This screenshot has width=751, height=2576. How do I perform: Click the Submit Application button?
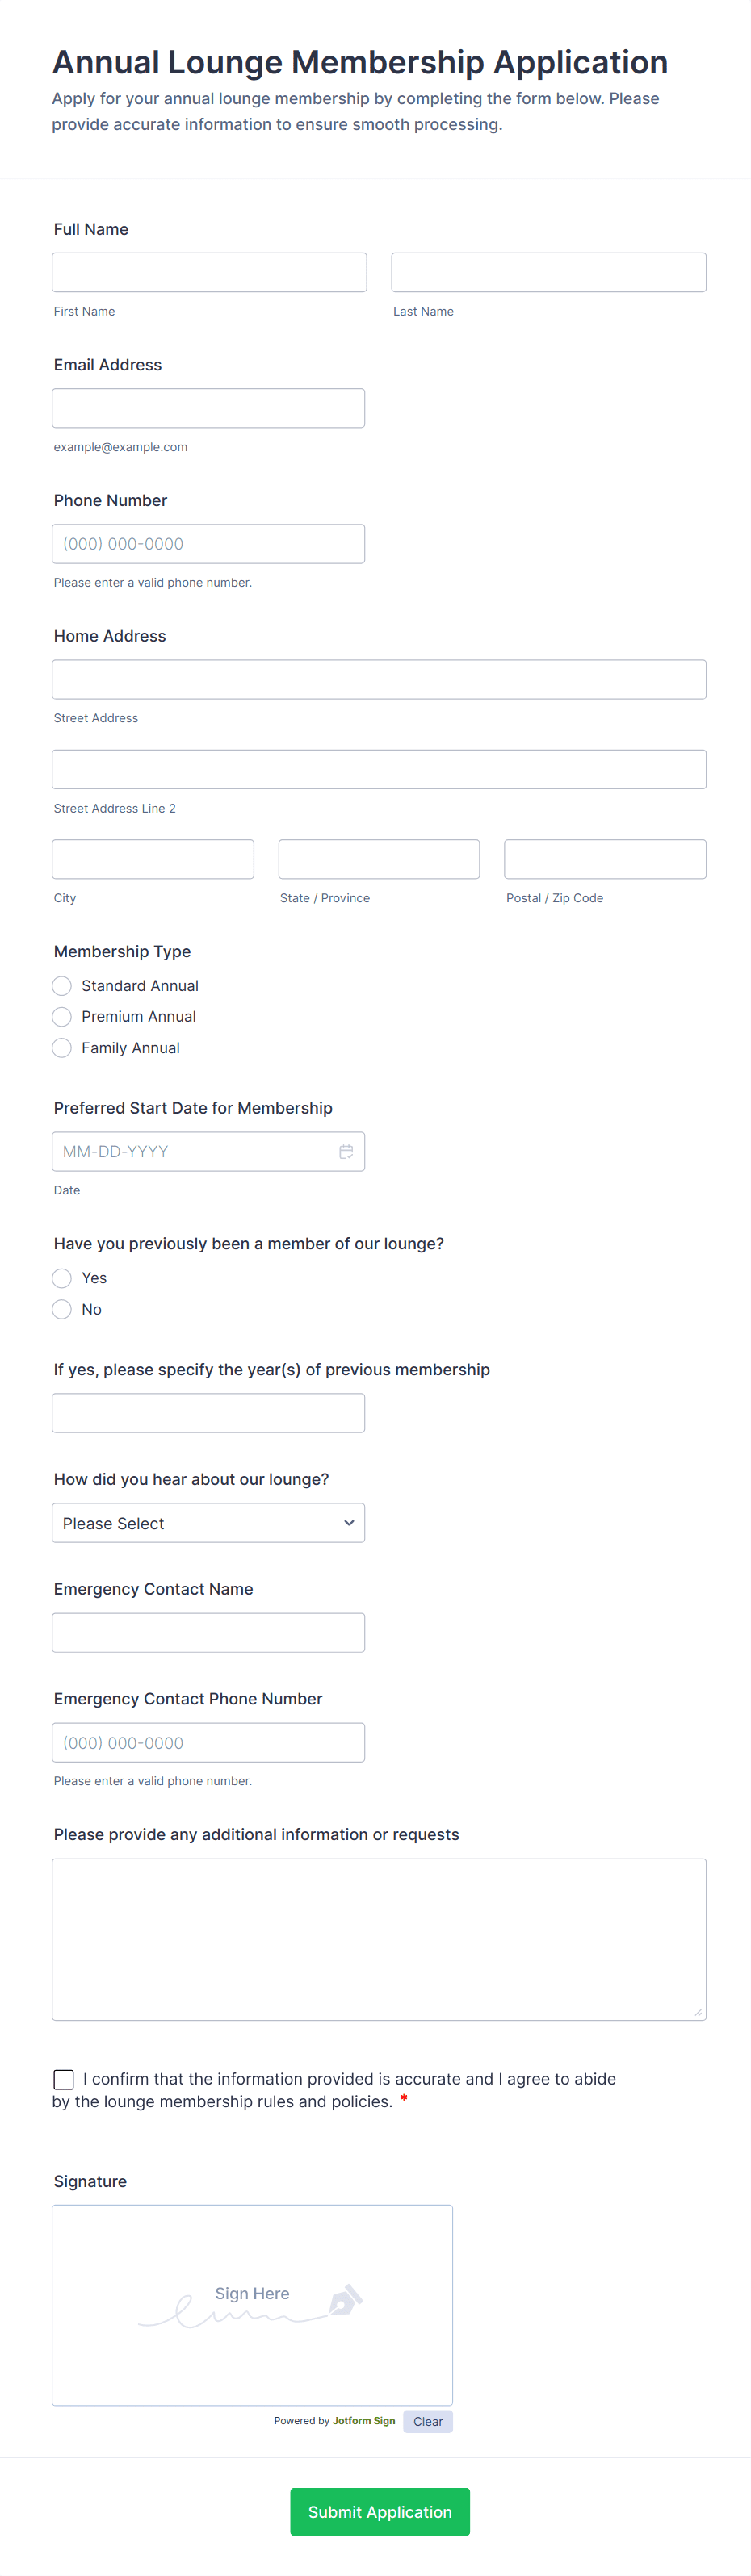click(x=379, y=2511)
